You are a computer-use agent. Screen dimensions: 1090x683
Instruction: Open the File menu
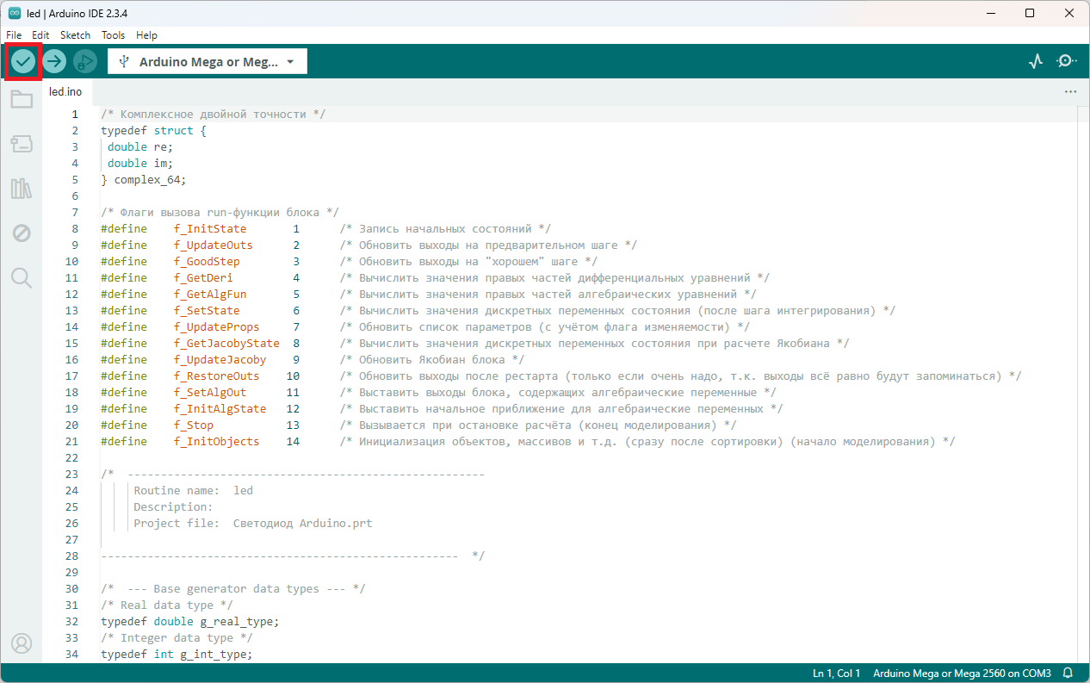click(x=14, y=35)
